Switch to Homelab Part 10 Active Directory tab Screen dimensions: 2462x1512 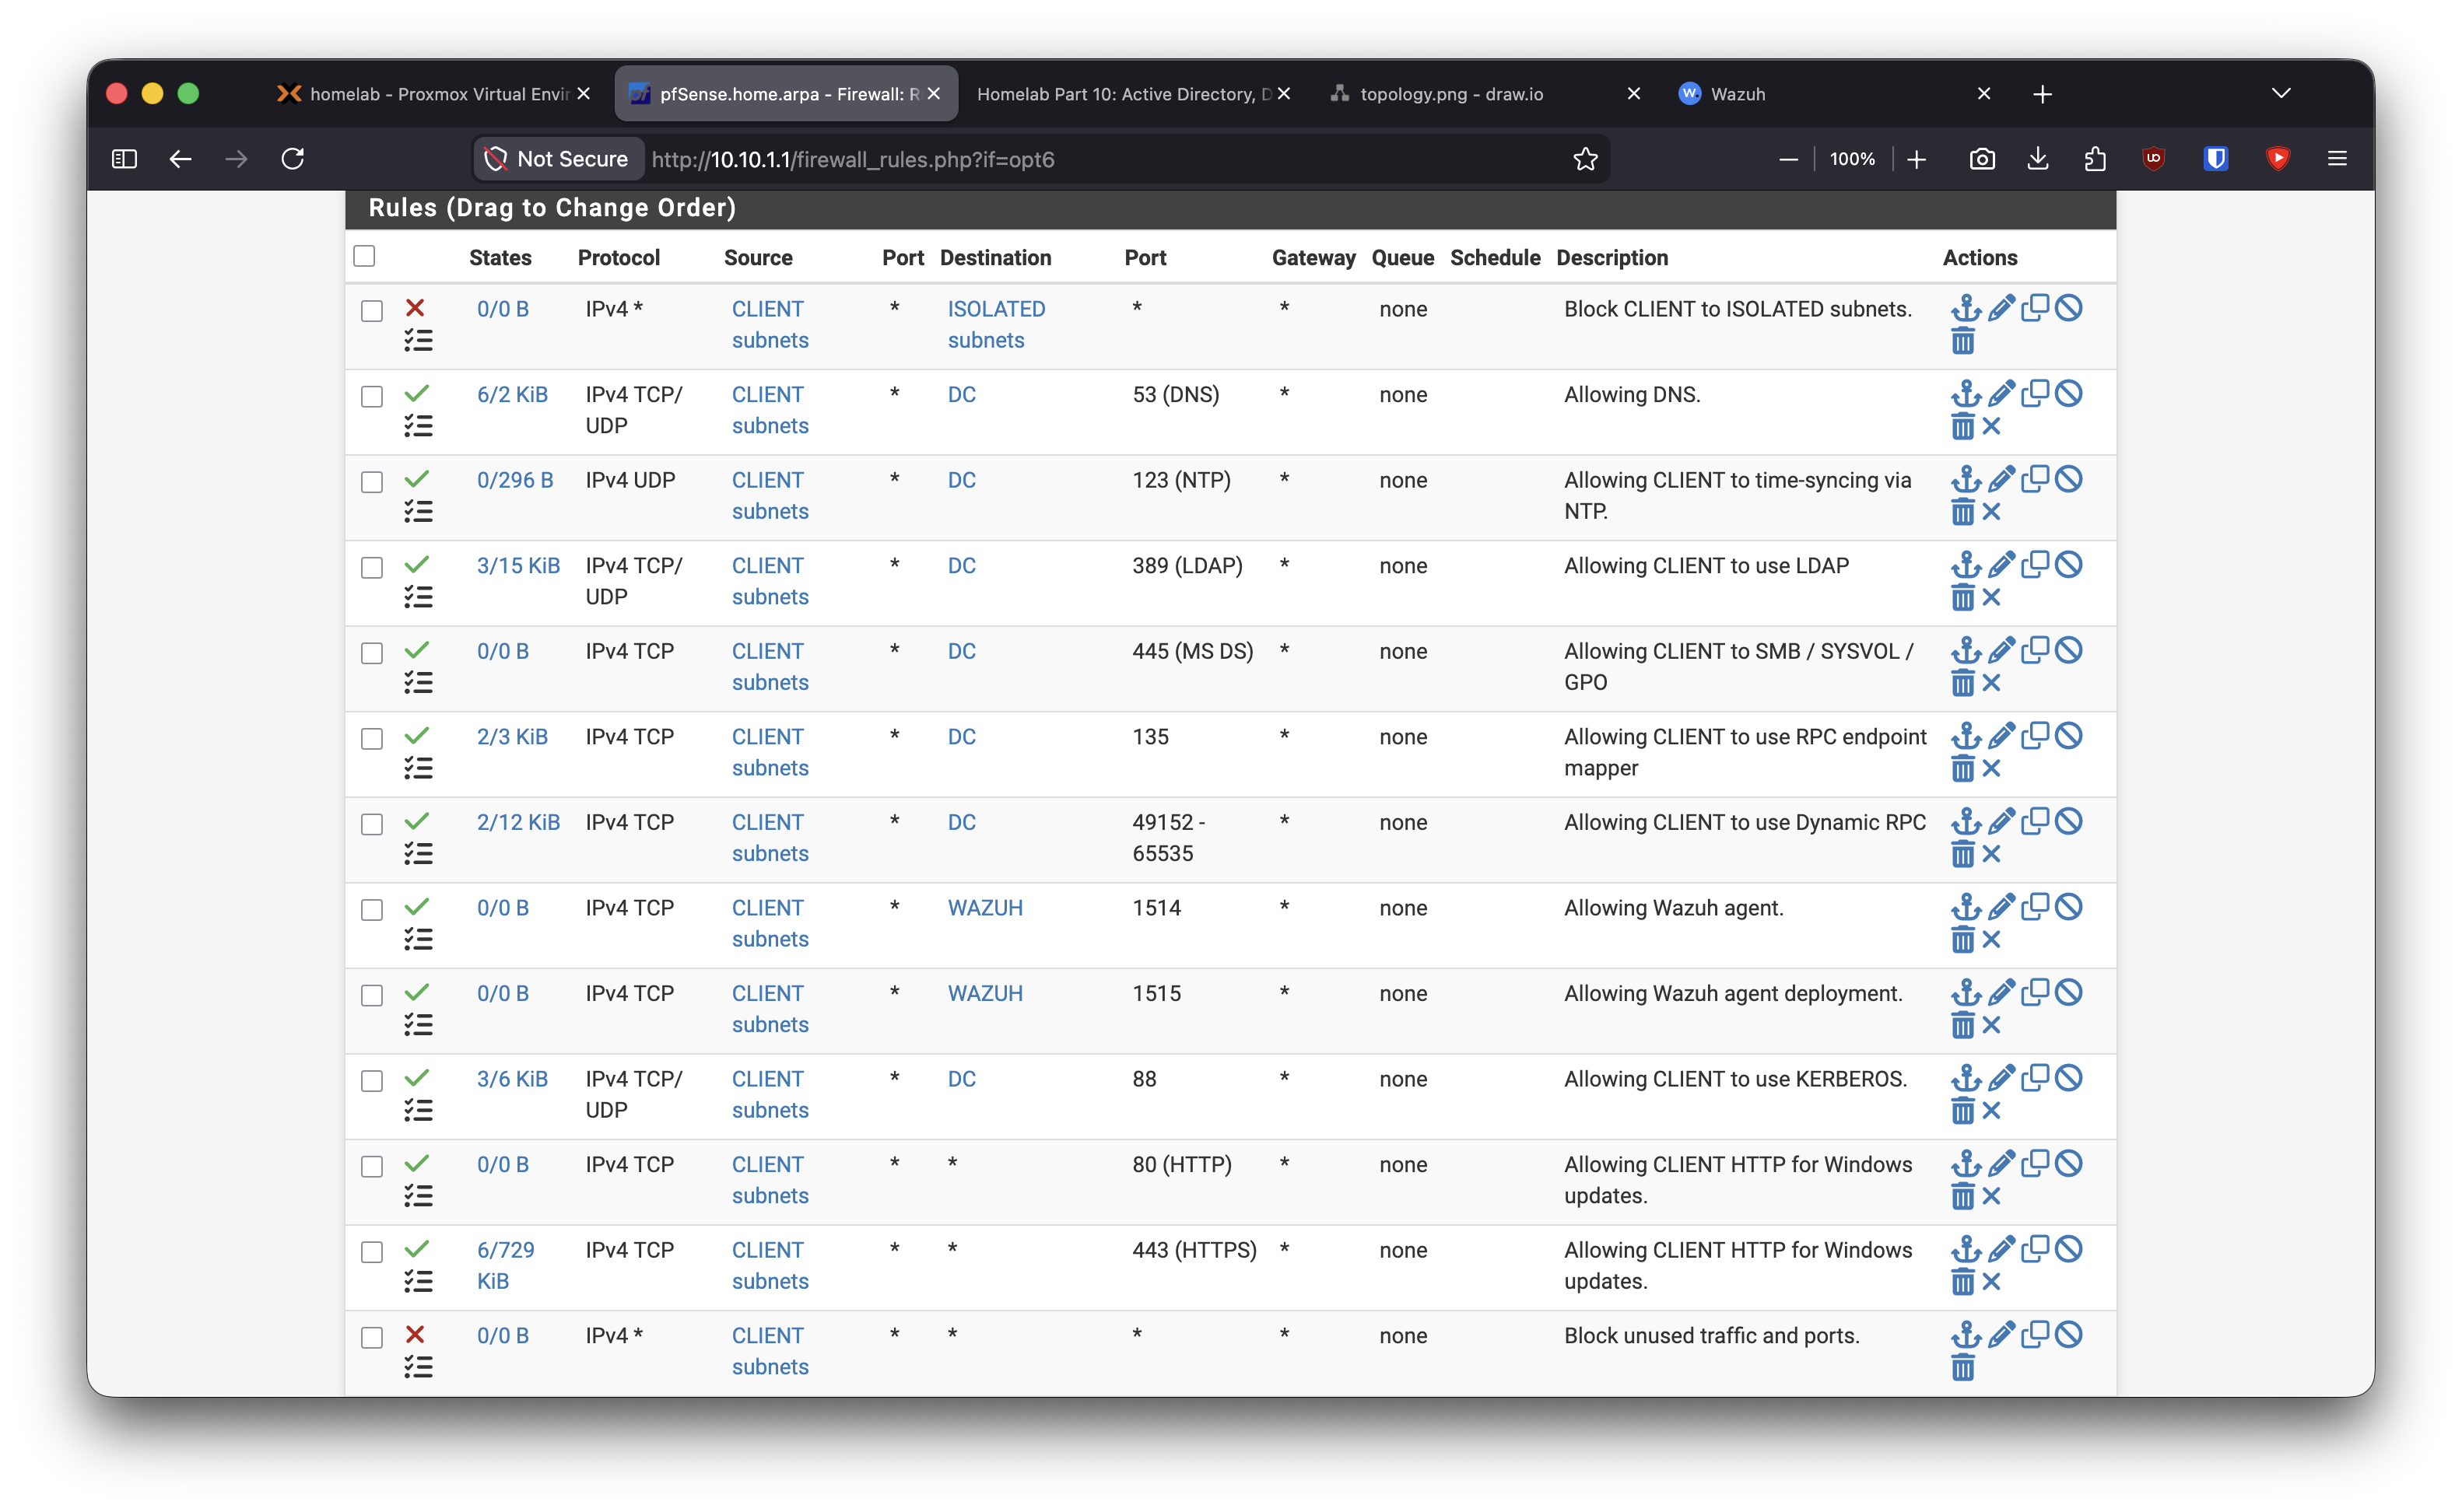tap(1132, 93)
